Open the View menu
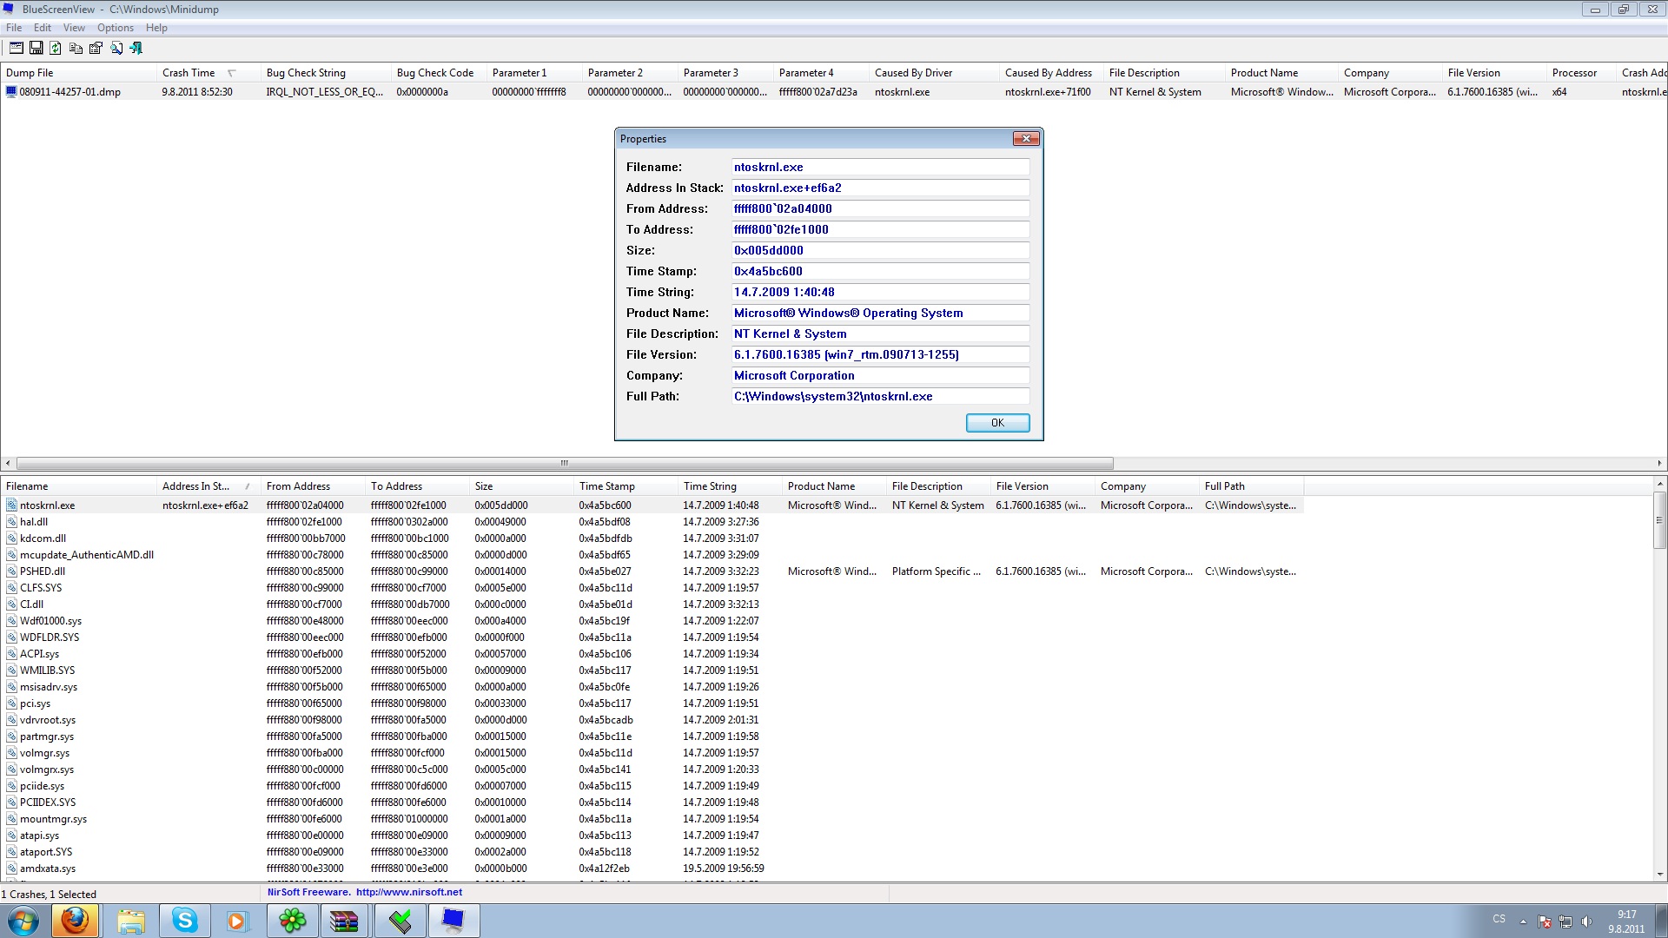This screenshot has width=1668, height=938. 74,28
